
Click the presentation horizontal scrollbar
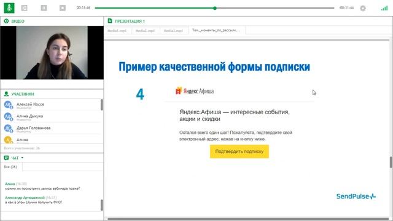pyautogui.click(x=248, y=219)
